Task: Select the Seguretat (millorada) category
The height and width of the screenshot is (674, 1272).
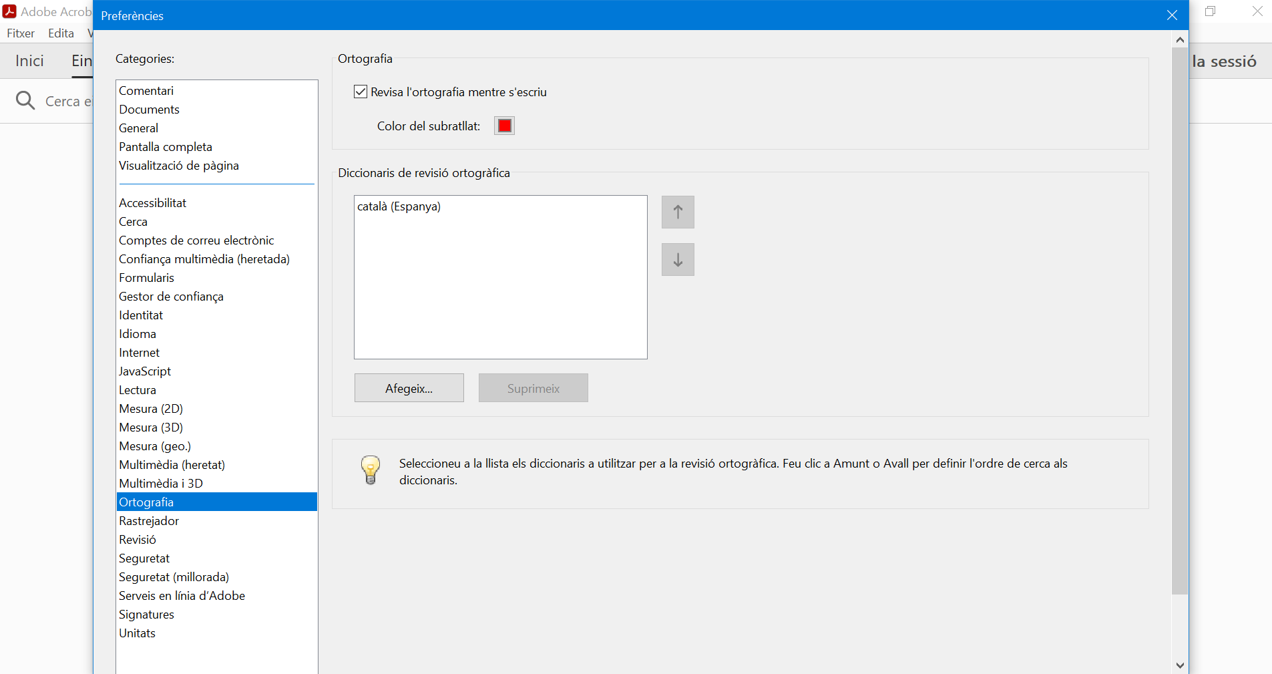Action: (x=174, y=577)
